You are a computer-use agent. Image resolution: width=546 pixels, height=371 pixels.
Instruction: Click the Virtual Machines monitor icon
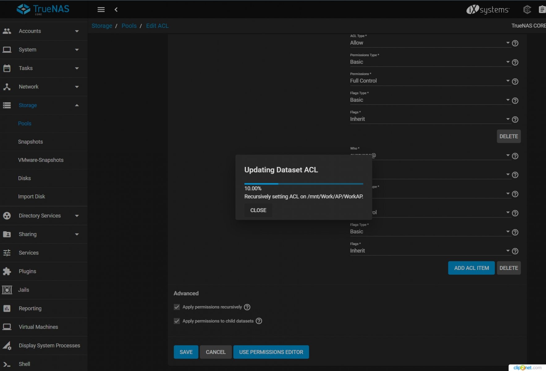coord(7,327)
